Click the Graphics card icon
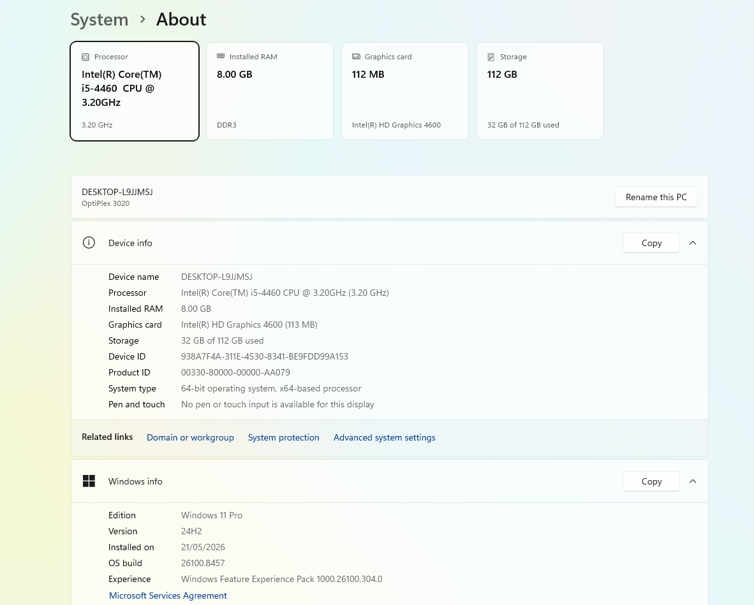754x605 pixels. 356,57
